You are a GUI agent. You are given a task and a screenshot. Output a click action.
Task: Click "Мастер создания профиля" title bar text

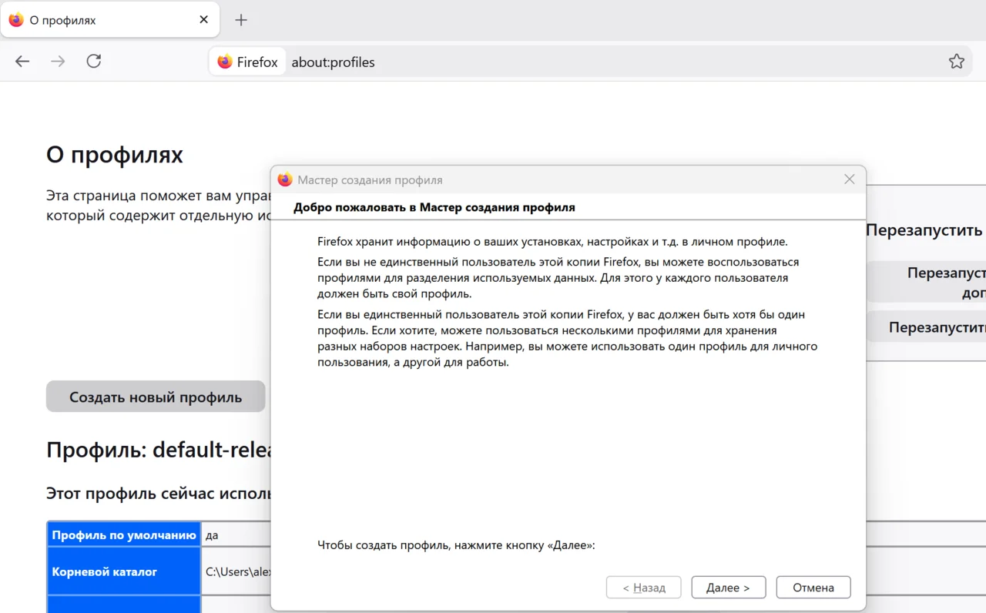pos(371,179)
